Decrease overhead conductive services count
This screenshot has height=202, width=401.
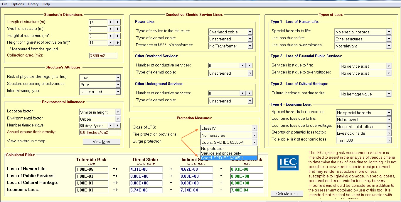pos(243,66)
